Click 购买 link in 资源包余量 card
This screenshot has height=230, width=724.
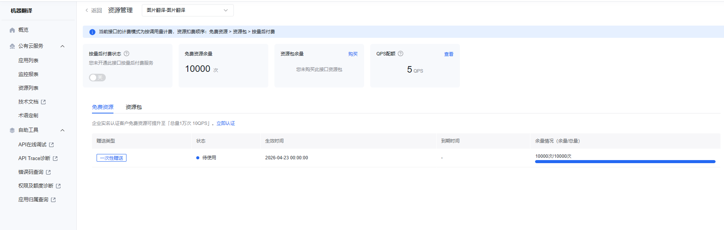coord(353,54)
